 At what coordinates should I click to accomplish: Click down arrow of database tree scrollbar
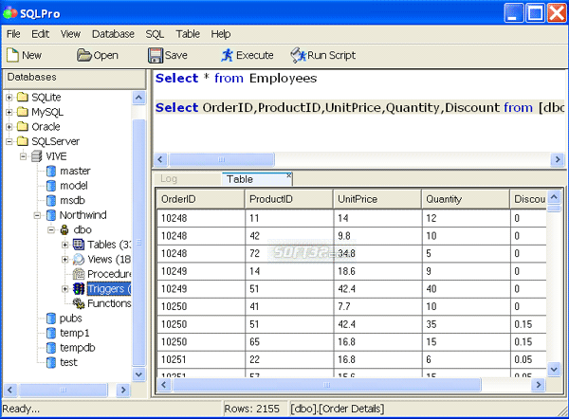[138, 374]
